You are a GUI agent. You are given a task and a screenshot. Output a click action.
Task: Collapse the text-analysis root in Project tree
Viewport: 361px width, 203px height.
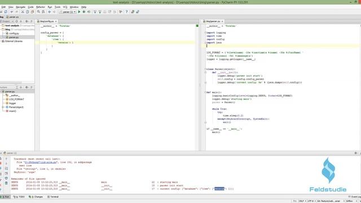tap(1, 25)
